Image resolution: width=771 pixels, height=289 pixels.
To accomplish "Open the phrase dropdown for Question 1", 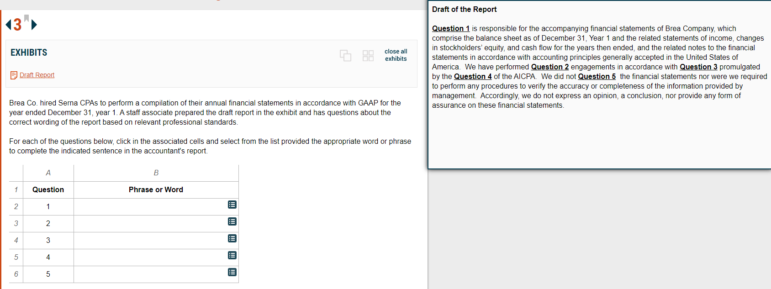I will click(x=232, y=205).
